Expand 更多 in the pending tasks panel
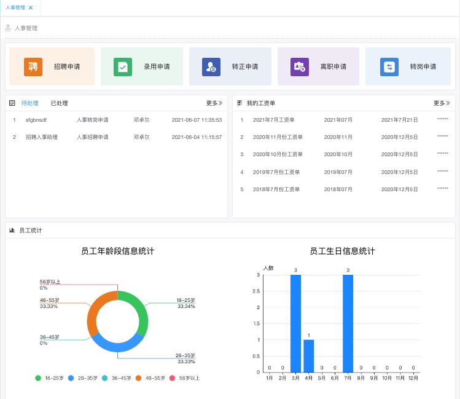Viewport: 460px width, 399px height. (x=214, y=103)
